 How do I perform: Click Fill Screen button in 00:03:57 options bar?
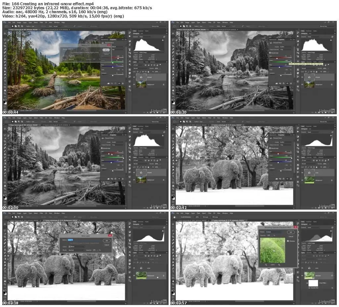(215, 217)
